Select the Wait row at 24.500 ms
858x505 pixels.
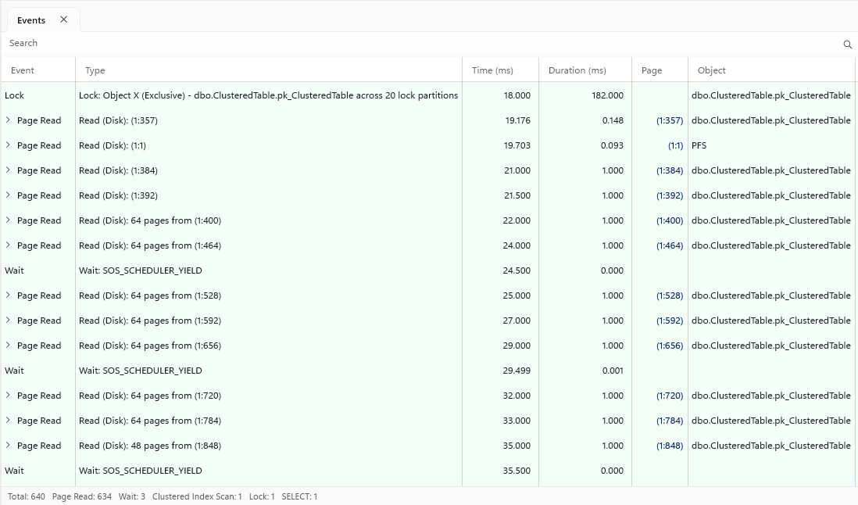pyautogui.click(x=429, y=270)
